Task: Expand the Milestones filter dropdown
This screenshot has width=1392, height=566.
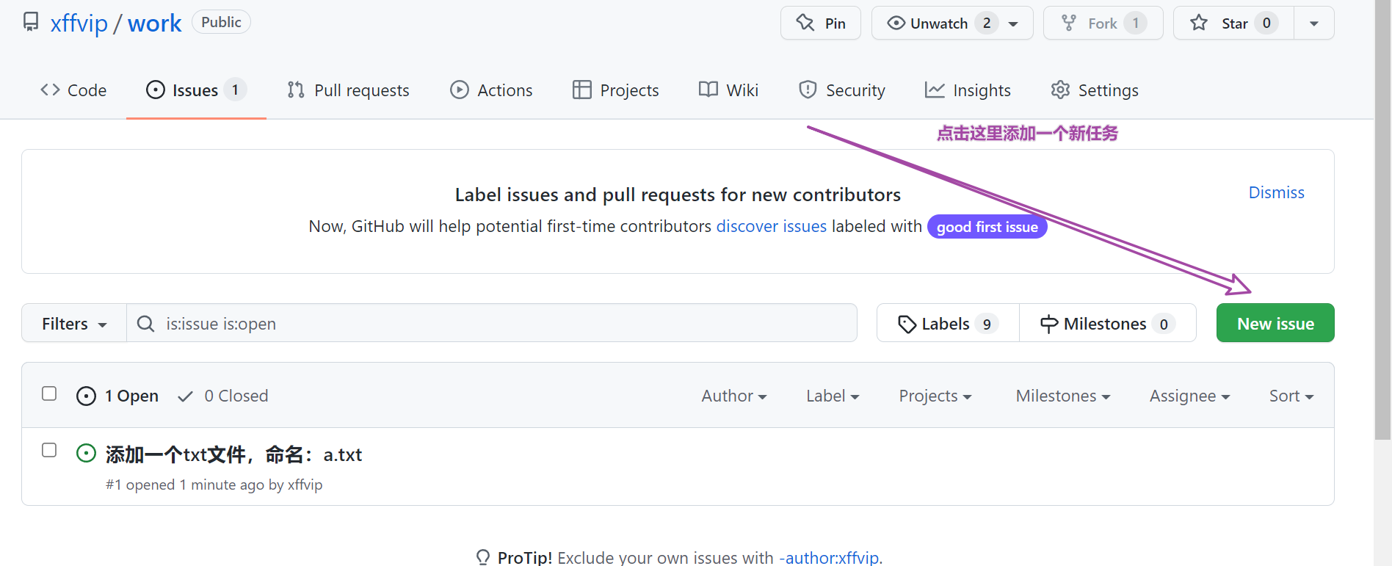Action: [x=1063, y=396]
